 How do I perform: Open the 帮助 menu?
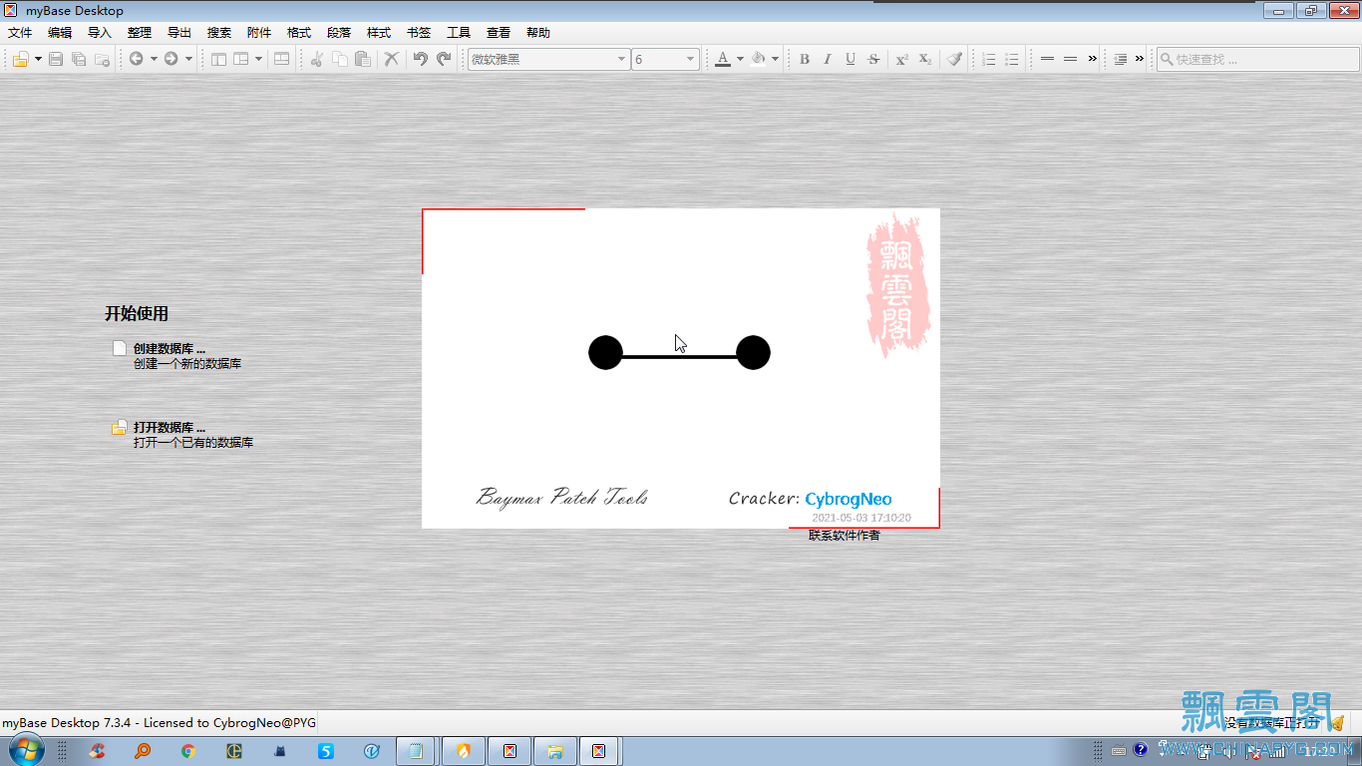tap(538, 33)
